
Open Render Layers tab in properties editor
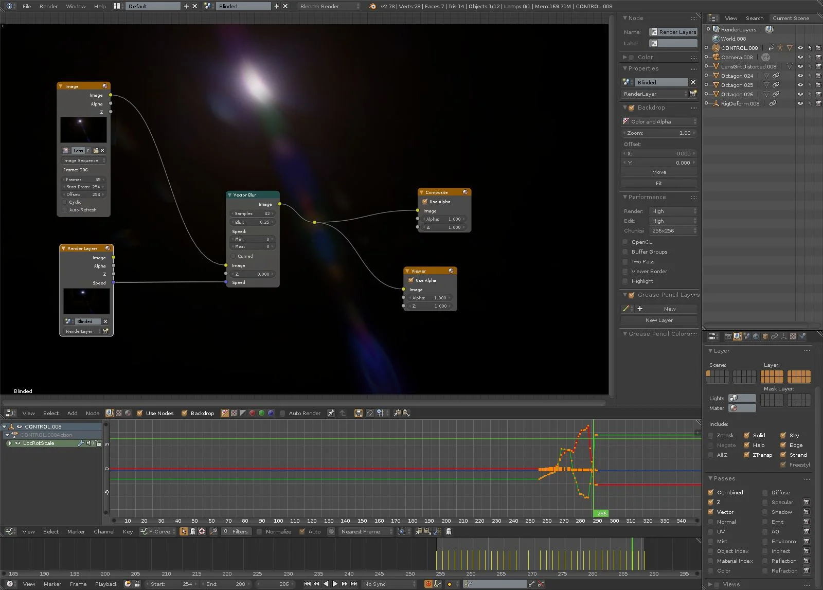point(737,336)
